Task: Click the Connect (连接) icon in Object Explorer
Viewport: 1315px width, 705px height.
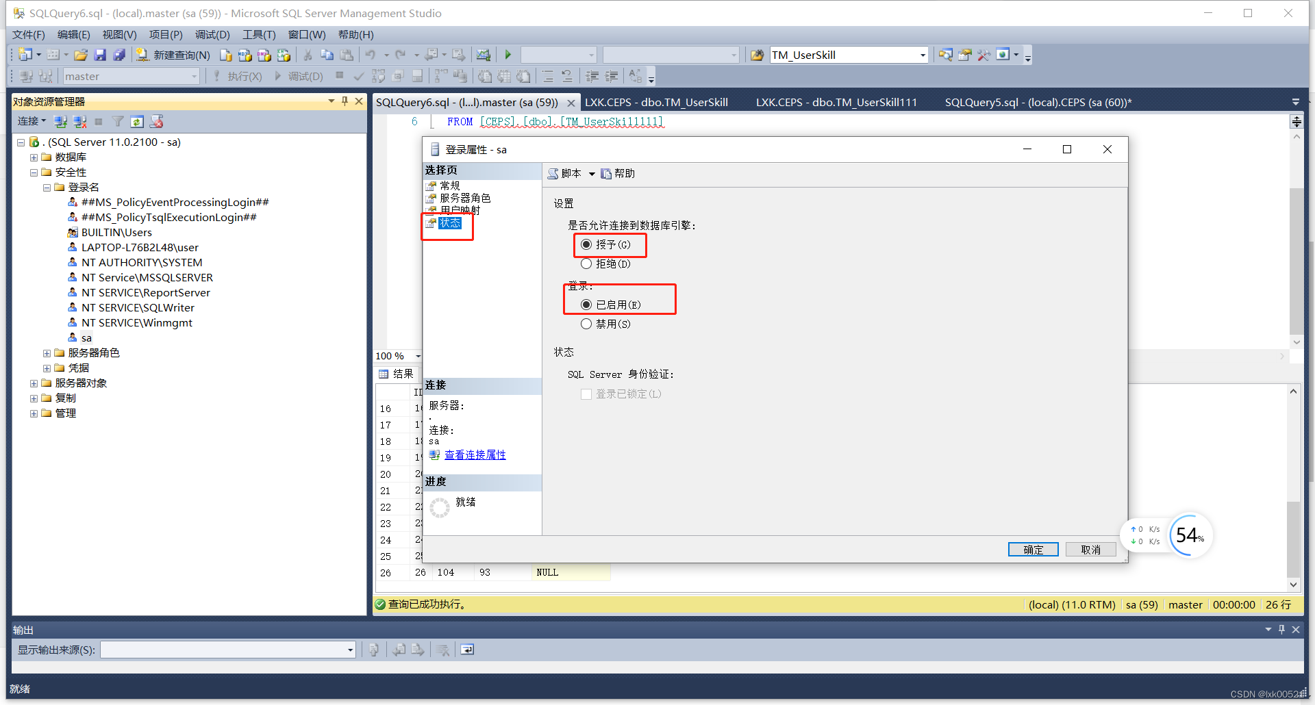Action: [29, 121]
